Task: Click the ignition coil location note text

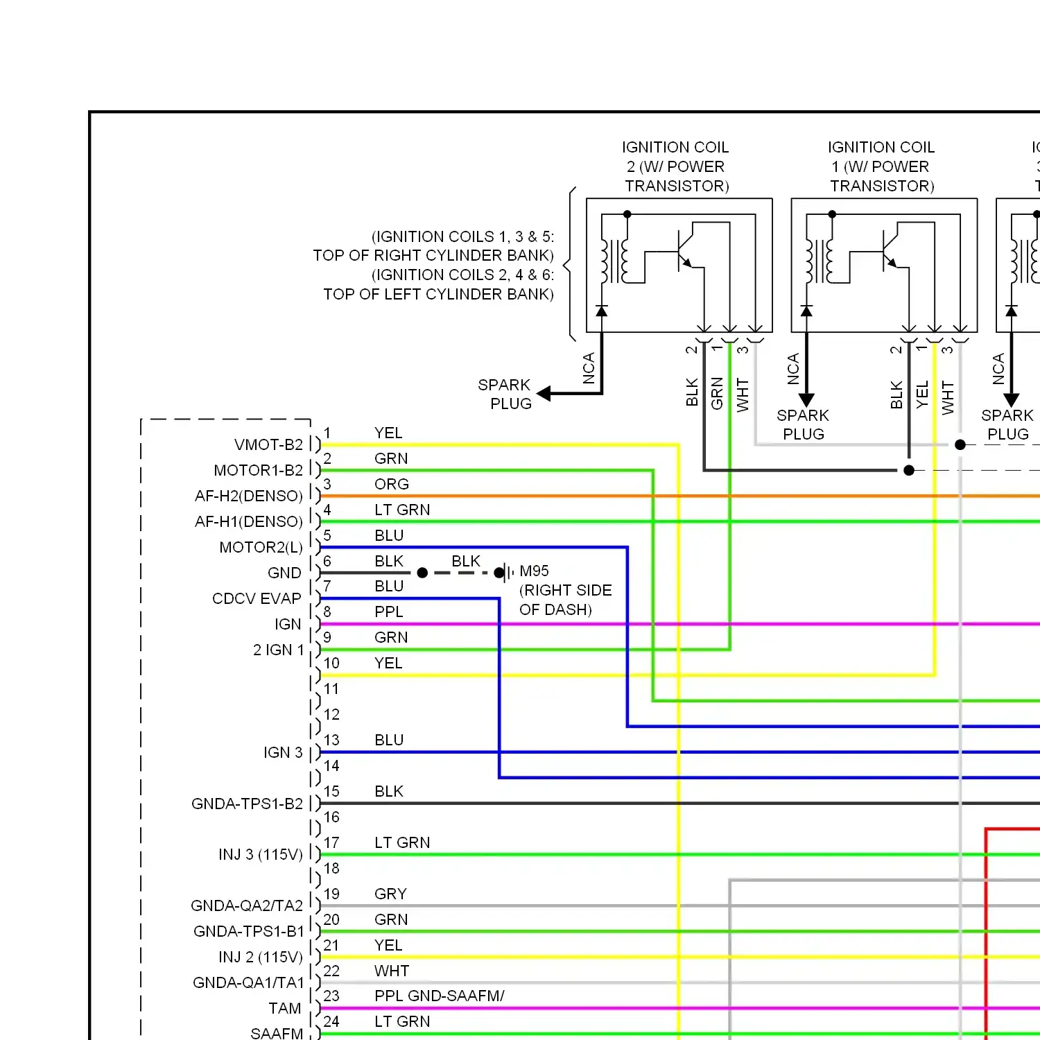Action: pos(434,265)
